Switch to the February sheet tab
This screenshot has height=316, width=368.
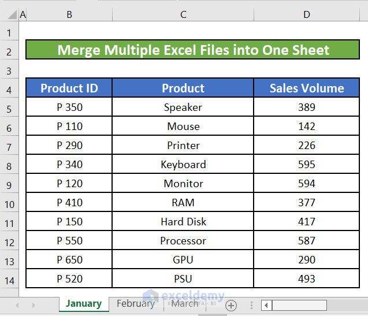pos(136,304)
